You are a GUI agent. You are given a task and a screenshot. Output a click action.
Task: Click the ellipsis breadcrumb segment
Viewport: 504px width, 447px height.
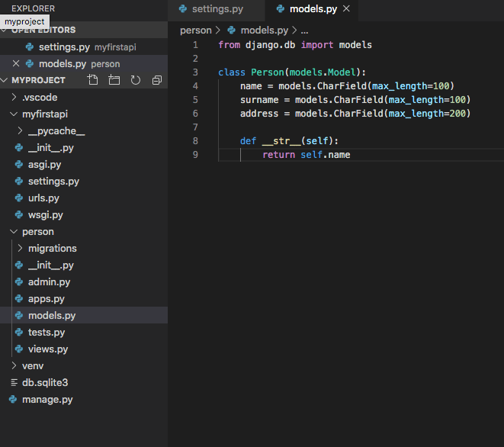304,31
